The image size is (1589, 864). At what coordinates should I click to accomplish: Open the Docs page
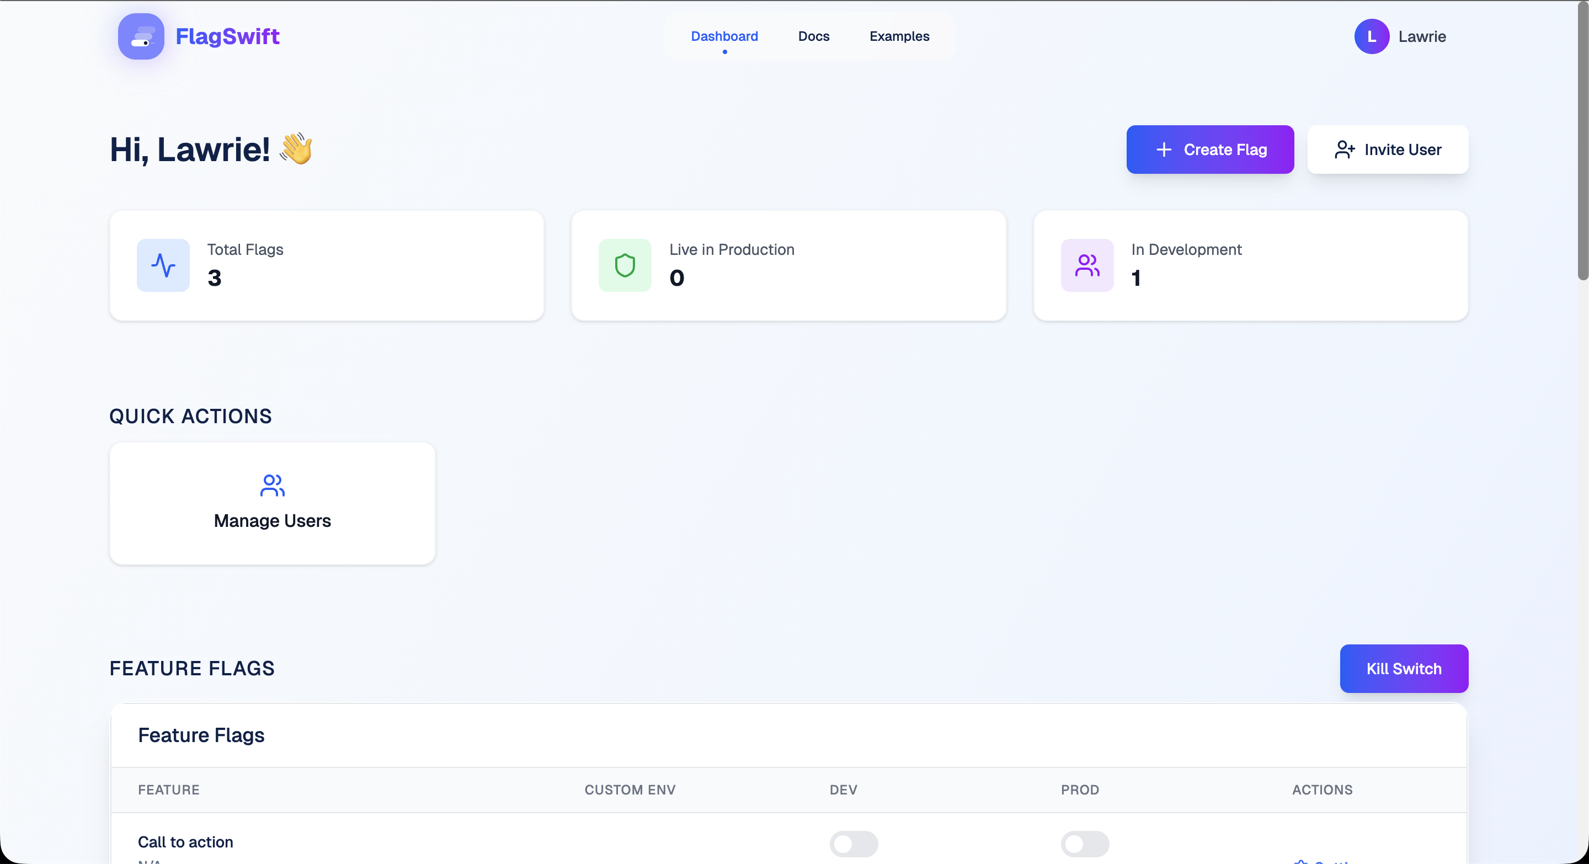813,36
